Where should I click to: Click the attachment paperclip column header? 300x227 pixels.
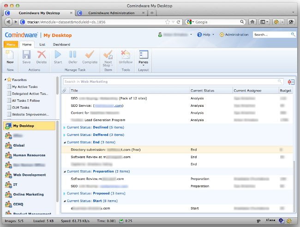(x=65, y=90)
